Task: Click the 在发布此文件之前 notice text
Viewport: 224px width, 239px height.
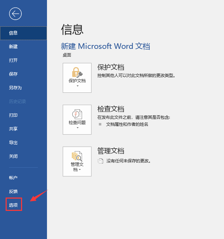Action: pos(134,117)
